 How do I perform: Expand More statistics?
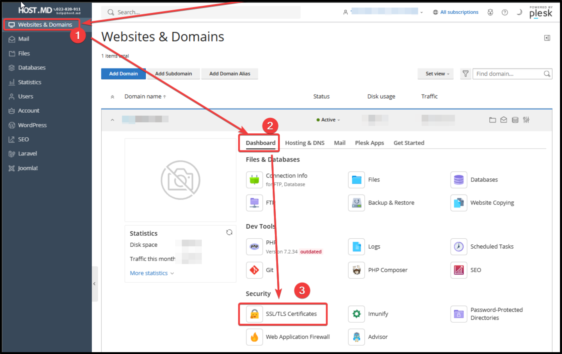click(152, 273)
